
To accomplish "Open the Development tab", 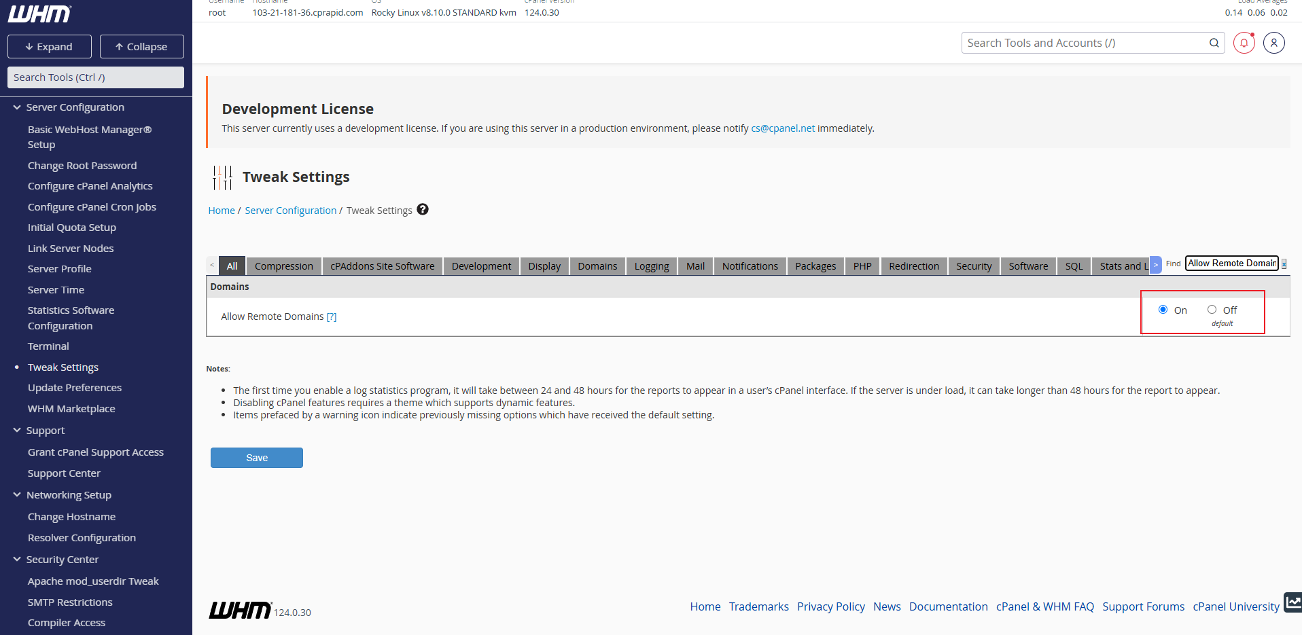I will 481,266.
